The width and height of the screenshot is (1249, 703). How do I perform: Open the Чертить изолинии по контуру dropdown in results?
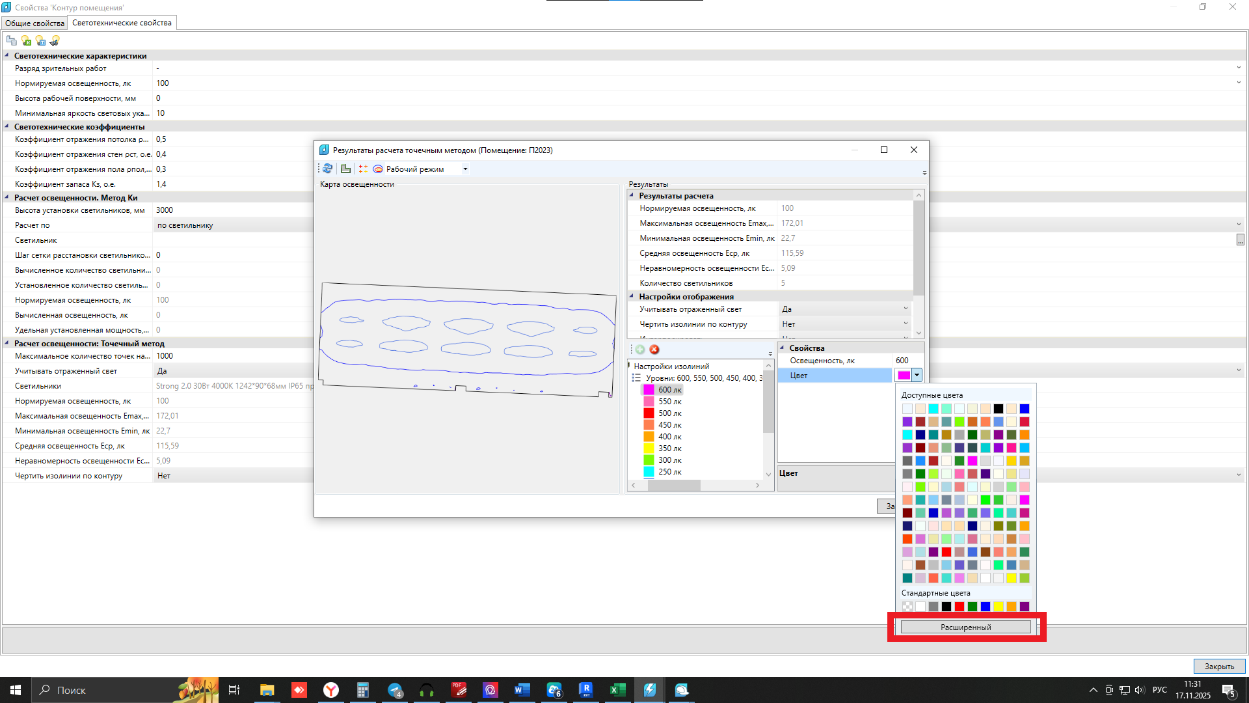click(906, 324)
